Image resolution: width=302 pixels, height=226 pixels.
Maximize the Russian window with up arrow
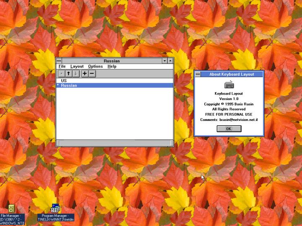coord(170,61)
